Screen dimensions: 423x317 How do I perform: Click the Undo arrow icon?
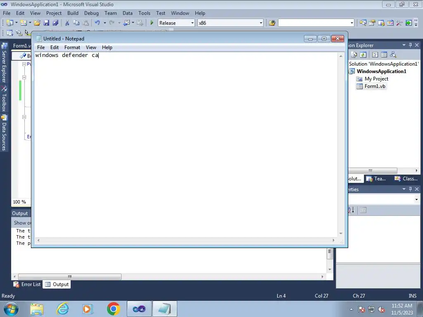(97, 23)
